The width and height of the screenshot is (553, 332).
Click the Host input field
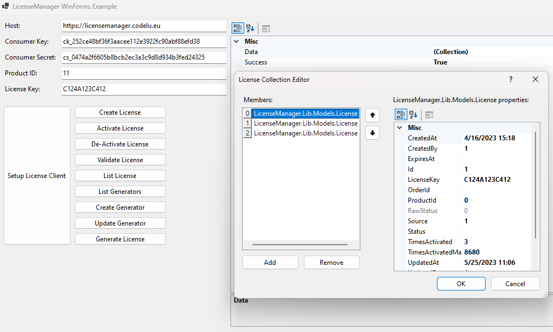[x=144, y=26]
